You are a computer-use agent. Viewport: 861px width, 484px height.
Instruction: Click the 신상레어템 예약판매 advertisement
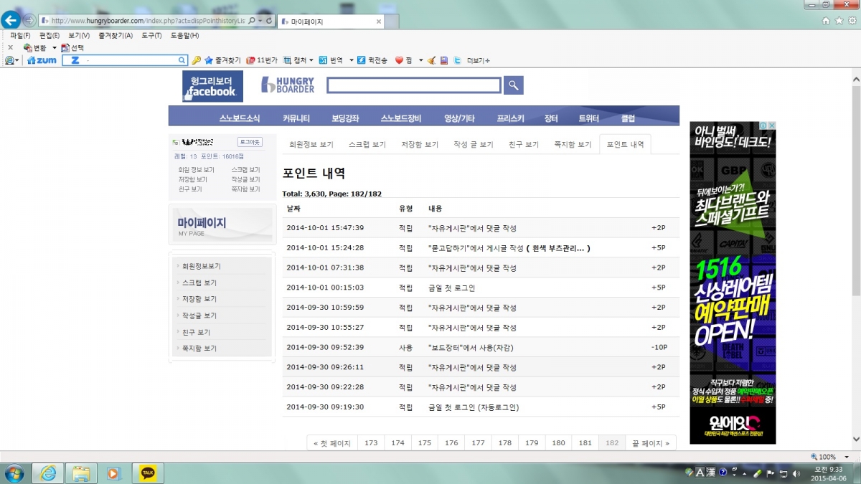[x=733, y=283]
